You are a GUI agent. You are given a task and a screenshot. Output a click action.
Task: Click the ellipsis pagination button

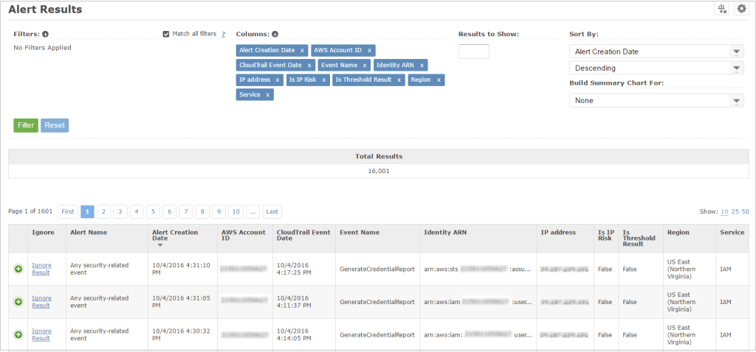(x=253, y=211)
